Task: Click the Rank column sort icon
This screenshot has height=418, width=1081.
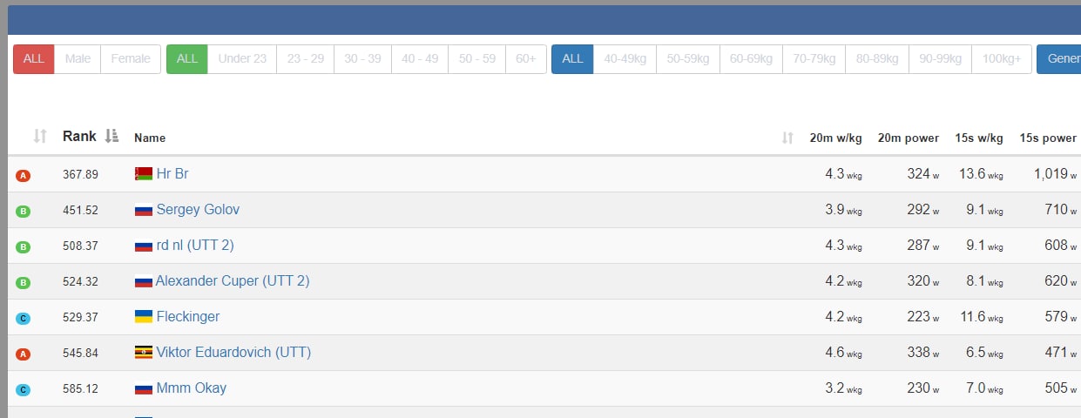Action: [111, 136]
